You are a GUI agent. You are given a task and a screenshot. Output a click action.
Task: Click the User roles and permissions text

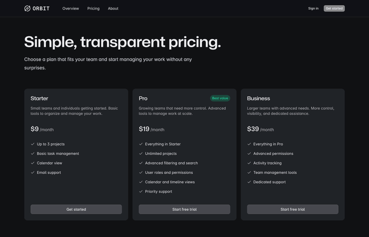(x=169, y=172)
